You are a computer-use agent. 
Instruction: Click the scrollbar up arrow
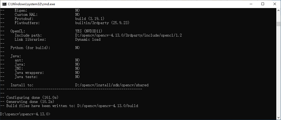[278, 11]
